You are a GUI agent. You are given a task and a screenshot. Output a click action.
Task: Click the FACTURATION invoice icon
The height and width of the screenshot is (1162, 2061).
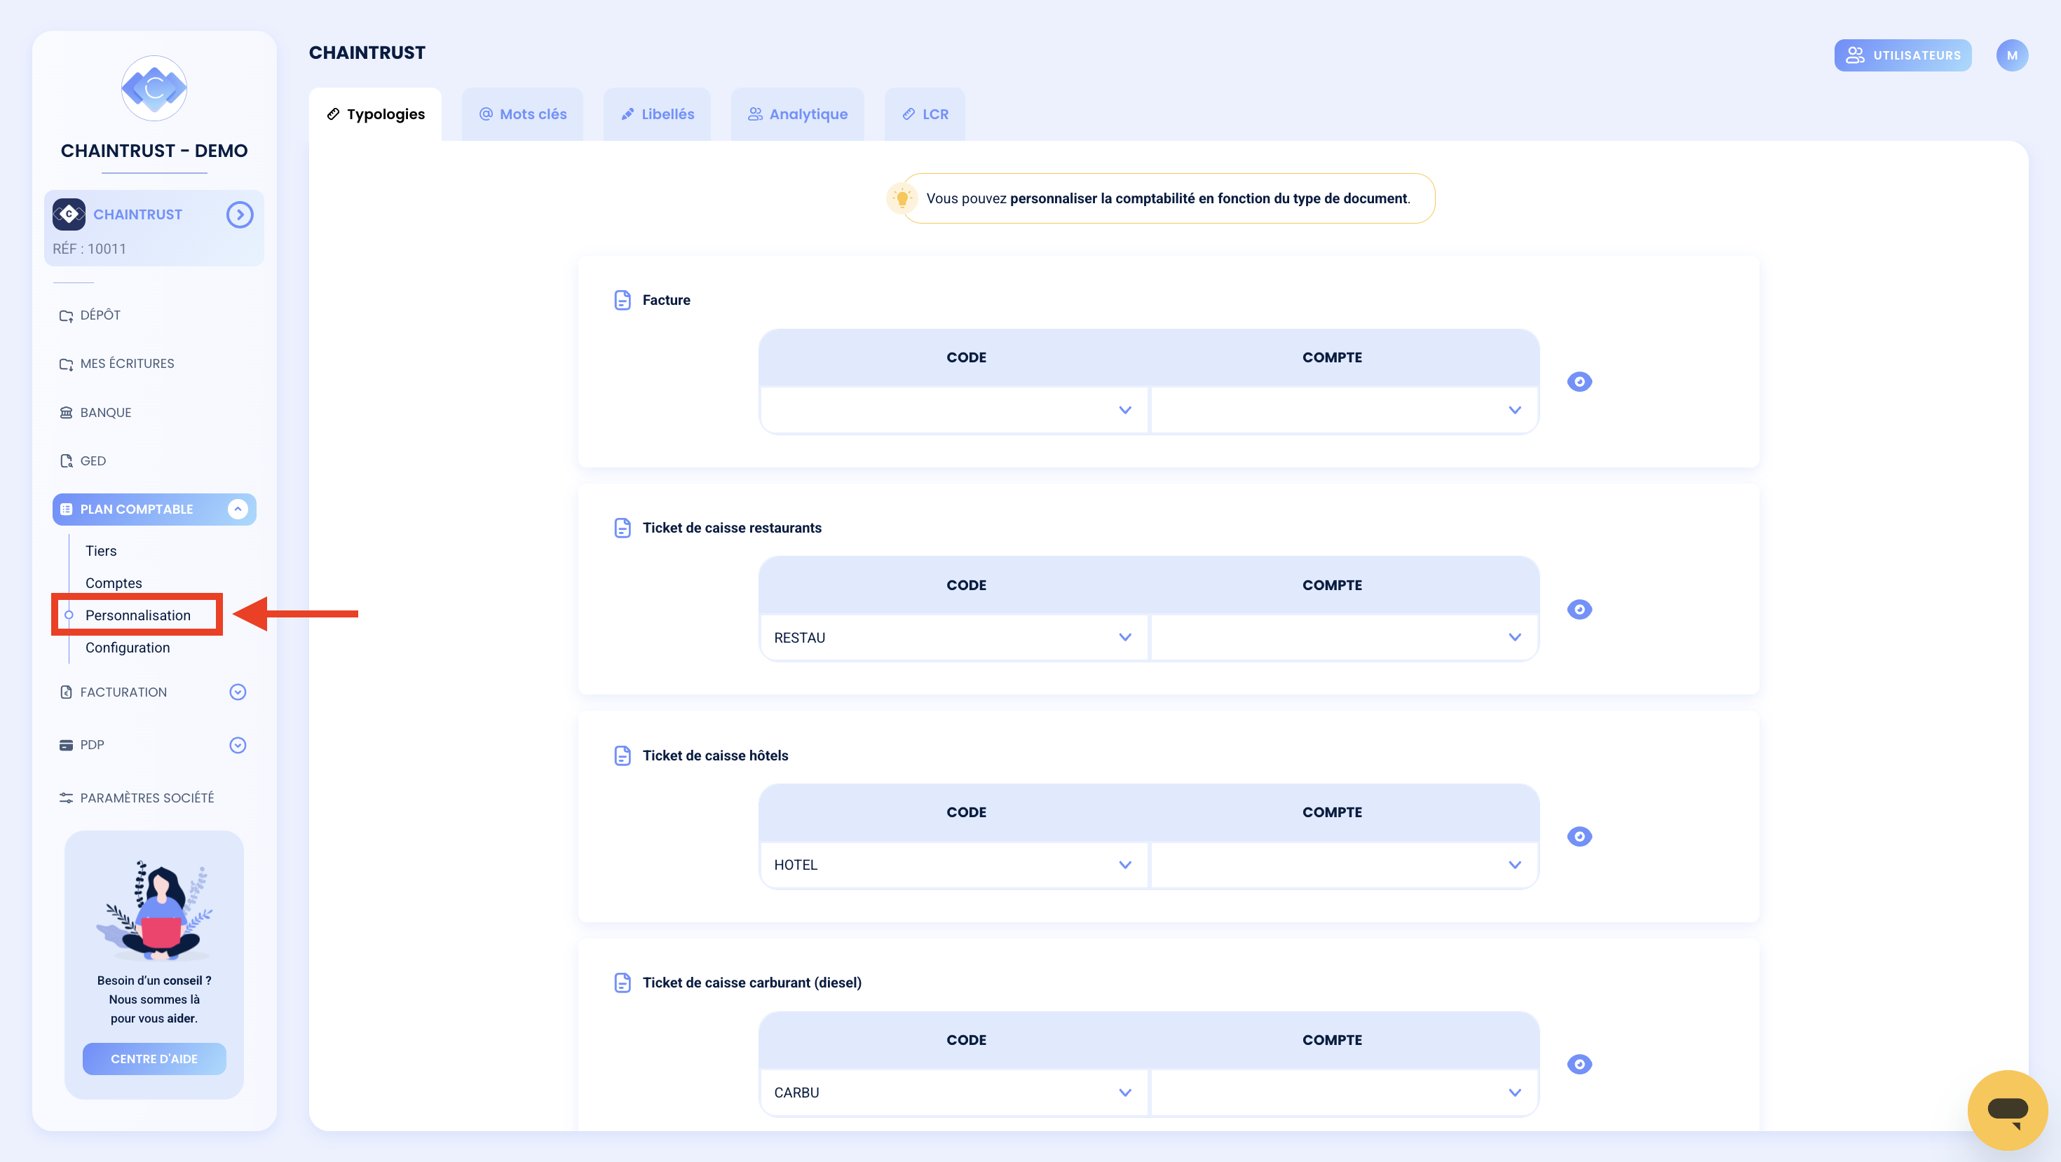tap(66, 692)
